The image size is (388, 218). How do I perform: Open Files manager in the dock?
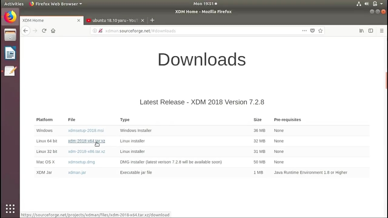10,35
